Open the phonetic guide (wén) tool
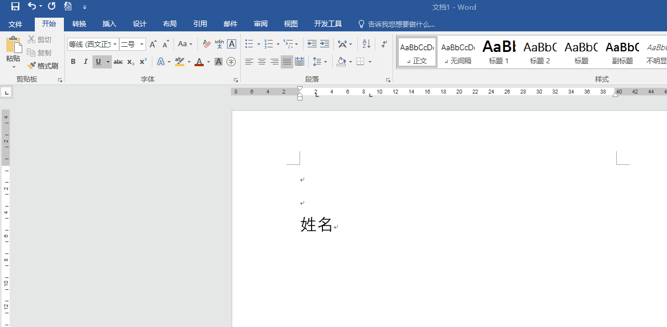 219,44
